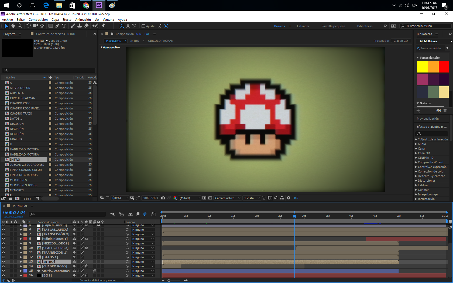Delete selected project item with trash icon
This screenshot has height=283, width=453.
[x=37, y=199]
